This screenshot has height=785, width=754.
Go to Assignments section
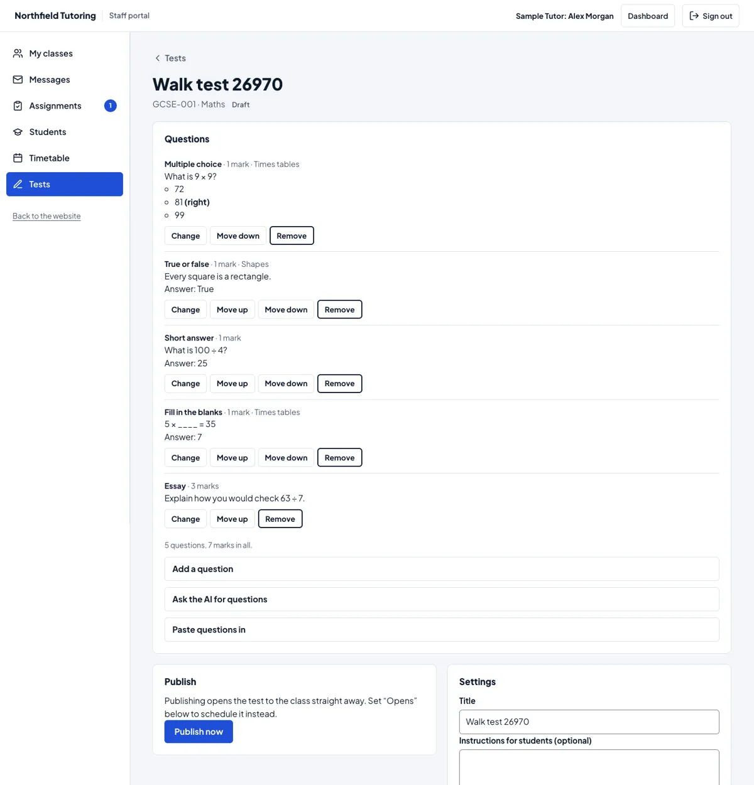tap(65, 106)
